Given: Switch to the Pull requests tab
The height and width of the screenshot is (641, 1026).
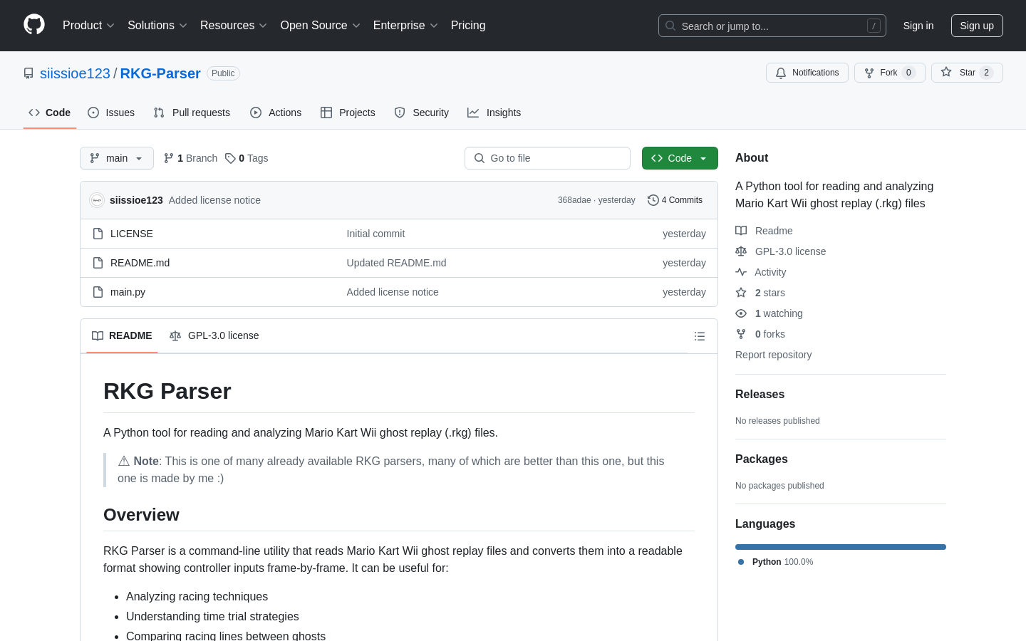Looking at the screenshot, I should tap(192, 113).
